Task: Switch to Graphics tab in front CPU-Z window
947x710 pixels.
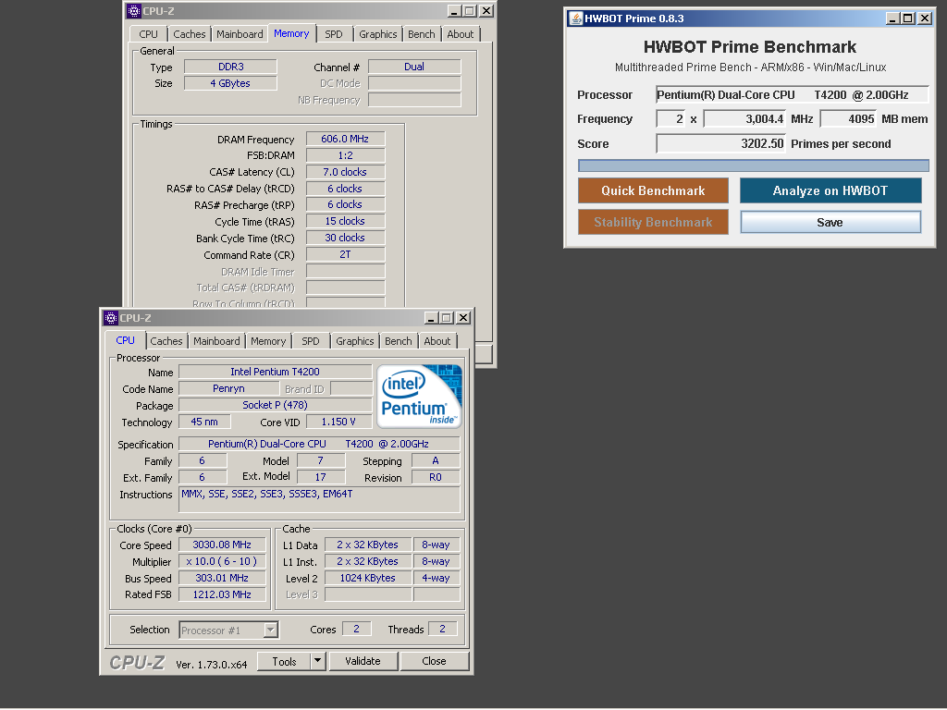Action: point(355,341)
